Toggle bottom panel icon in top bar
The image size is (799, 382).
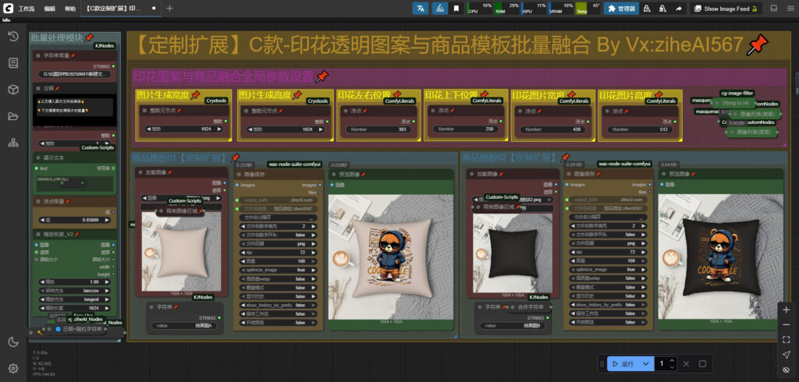coord(773,8)
